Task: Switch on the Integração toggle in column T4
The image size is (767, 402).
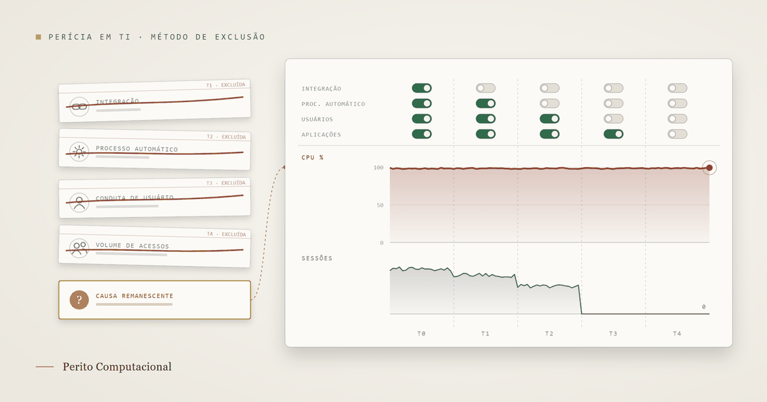Action: (x=678, y=88)
